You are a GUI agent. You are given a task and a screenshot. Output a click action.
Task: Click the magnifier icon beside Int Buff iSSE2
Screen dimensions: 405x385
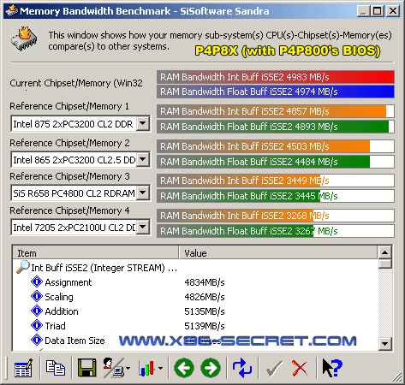(x=23, y=267)
